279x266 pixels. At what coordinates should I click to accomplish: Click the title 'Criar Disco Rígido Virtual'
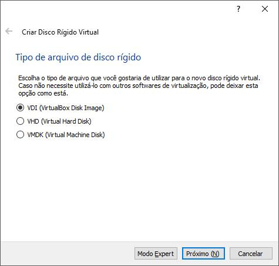point(60,32)
